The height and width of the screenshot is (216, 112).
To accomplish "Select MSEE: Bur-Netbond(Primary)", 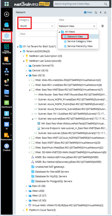I will tap(65, 157).
